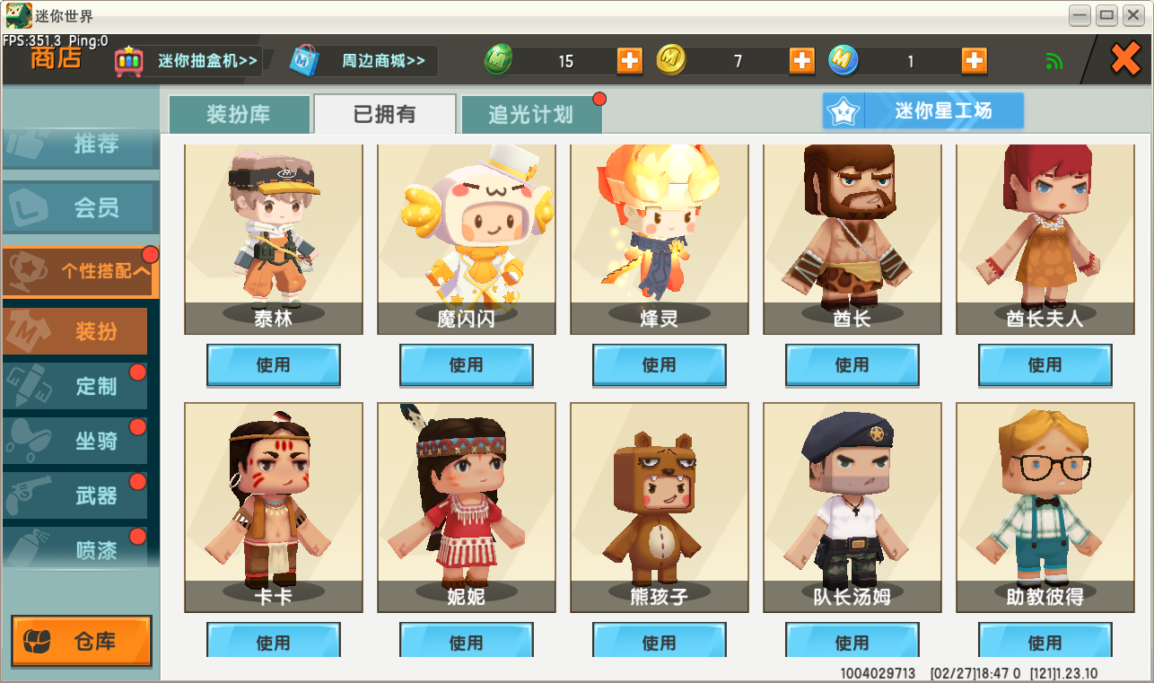This screenshot has height=683, width=1154.
Task: Click the green network signal icon
Action: pyautogui.click(x=1053, y=61)
